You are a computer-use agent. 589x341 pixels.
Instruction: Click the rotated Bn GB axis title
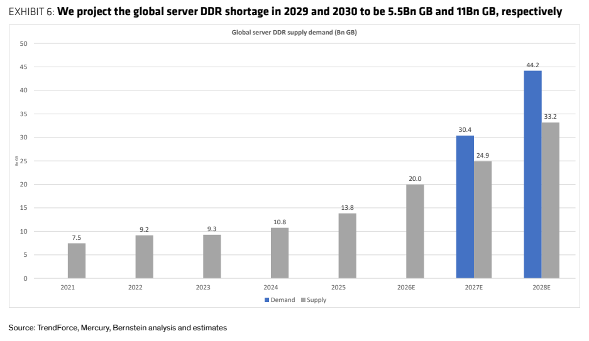point(16,161)
